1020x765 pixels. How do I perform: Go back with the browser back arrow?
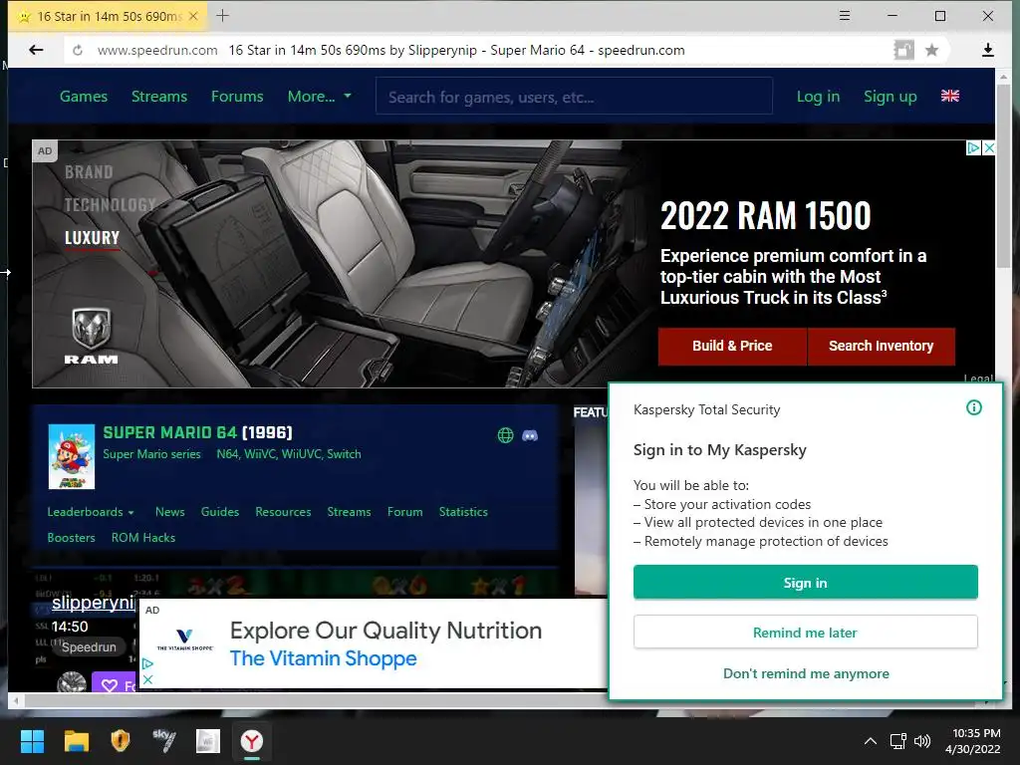coord(37,50)
